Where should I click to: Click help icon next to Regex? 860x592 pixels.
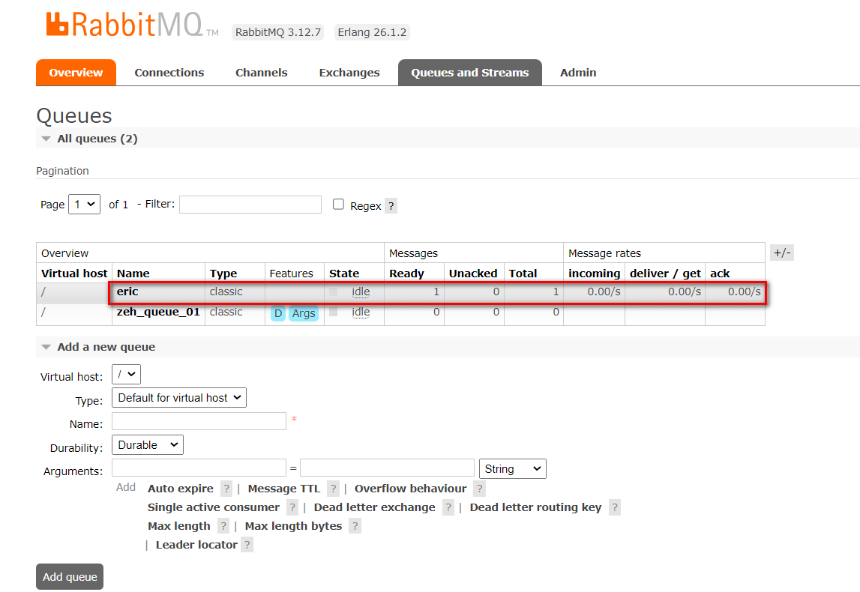[391, 206]
